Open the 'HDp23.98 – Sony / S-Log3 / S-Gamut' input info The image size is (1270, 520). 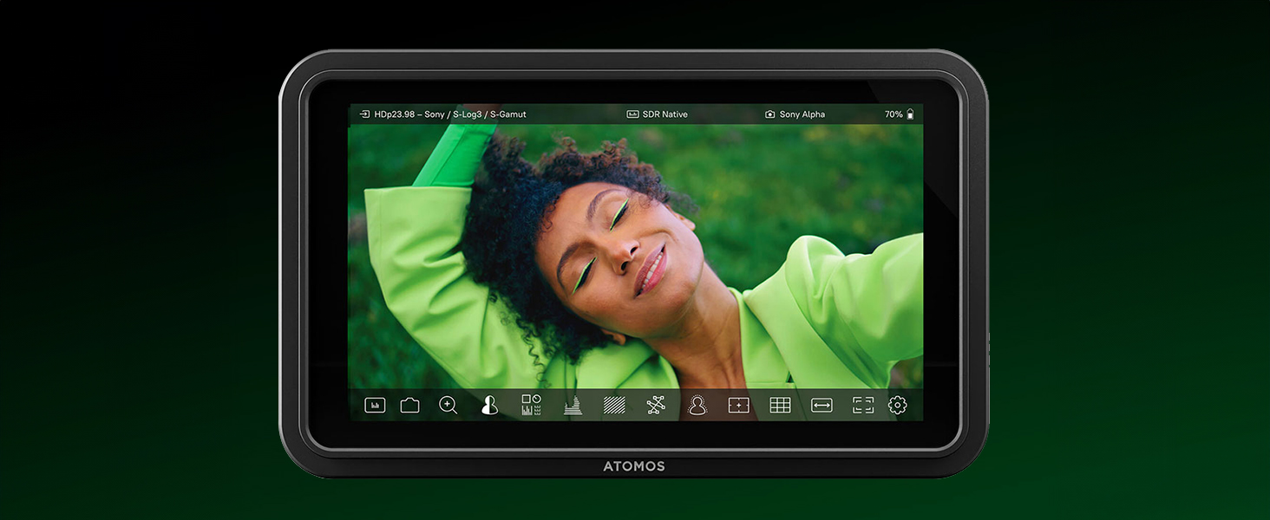tap(450, 114)
